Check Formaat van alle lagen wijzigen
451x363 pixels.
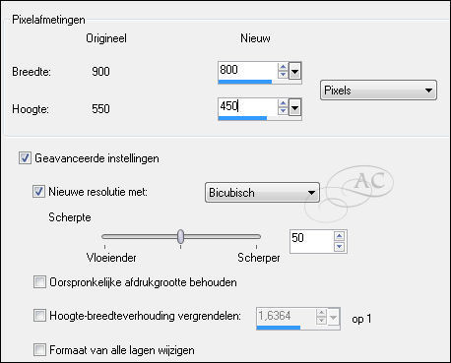(39, 349)
